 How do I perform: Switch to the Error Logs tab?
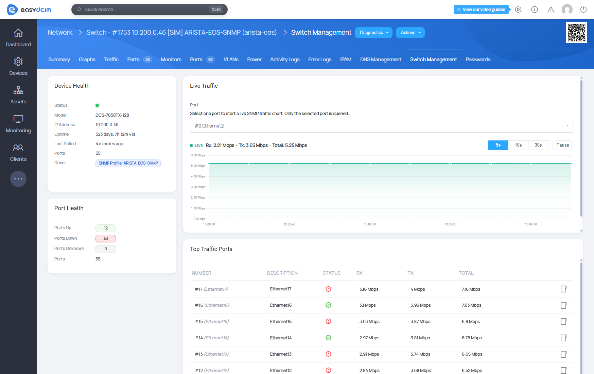pyautogui.click(x=320, y=60)
